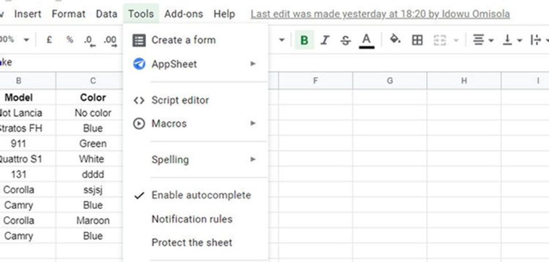549x262 pixels.
Task: Select the cell 'Maroon'
Action: click(89, 220)
